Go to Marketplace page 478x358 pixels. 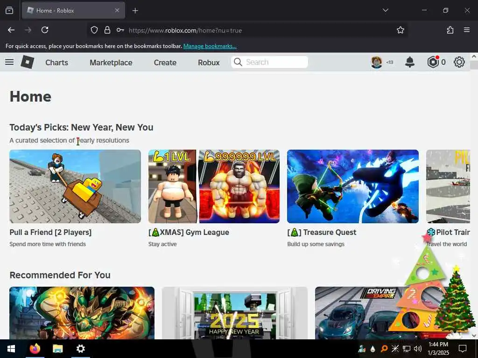point(111,62)
